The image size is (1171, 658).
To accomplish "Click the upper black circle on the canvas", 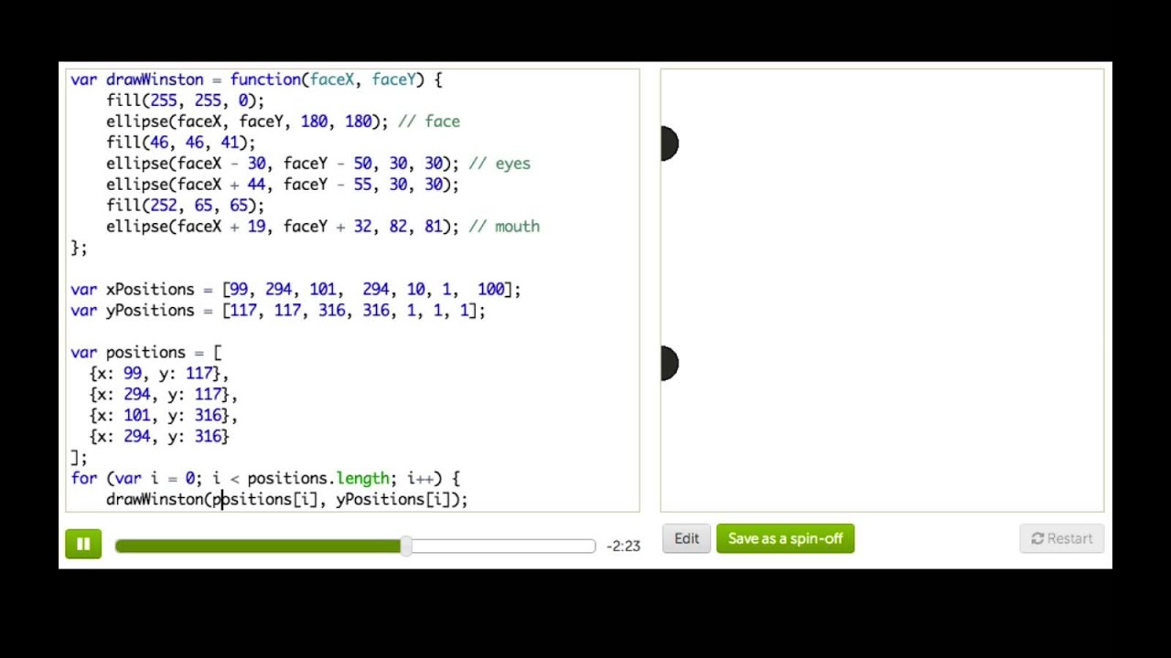I will point(670,143).
